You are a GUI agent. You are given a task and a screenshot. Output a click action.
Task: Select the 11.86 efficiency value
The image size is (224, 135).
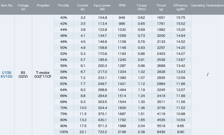pyautogui.click(x=180, y=84)
